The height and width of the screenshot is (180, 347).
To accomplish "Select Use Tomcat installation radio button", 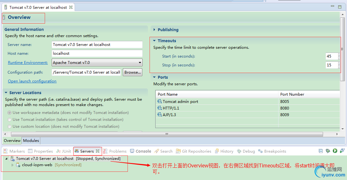I will (9, 120).
